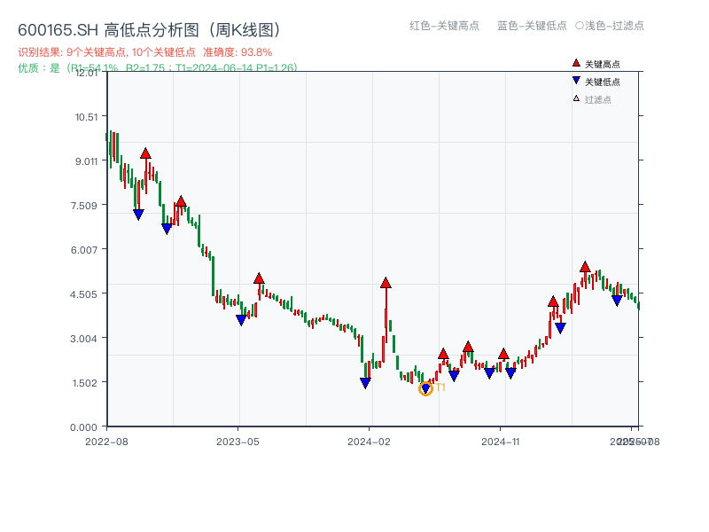The height and width of the screenshot is (532, 709).
Task: Click the green 优质 result line
Action: click(158, 67)
